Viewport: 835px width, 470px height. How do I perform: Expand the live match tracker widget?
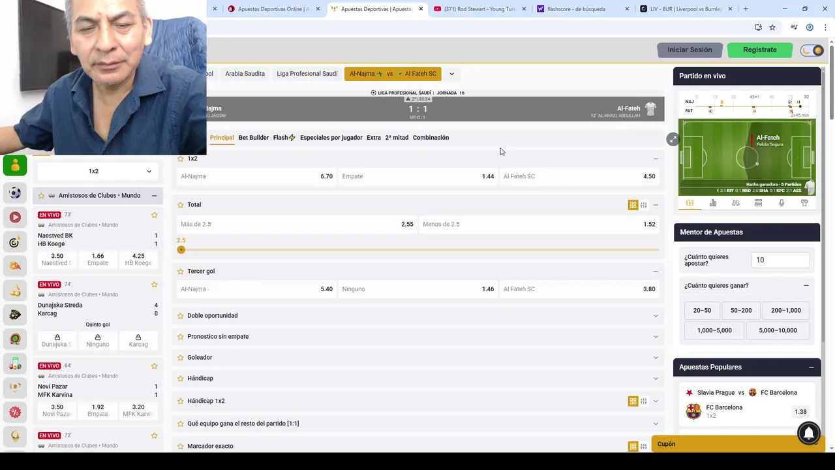[x=673, y=139]
